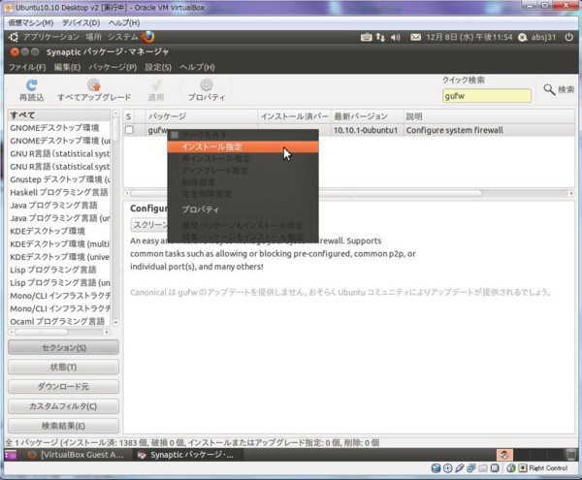Select すべて in the category list
582x480 pixels.
[59, 115]
